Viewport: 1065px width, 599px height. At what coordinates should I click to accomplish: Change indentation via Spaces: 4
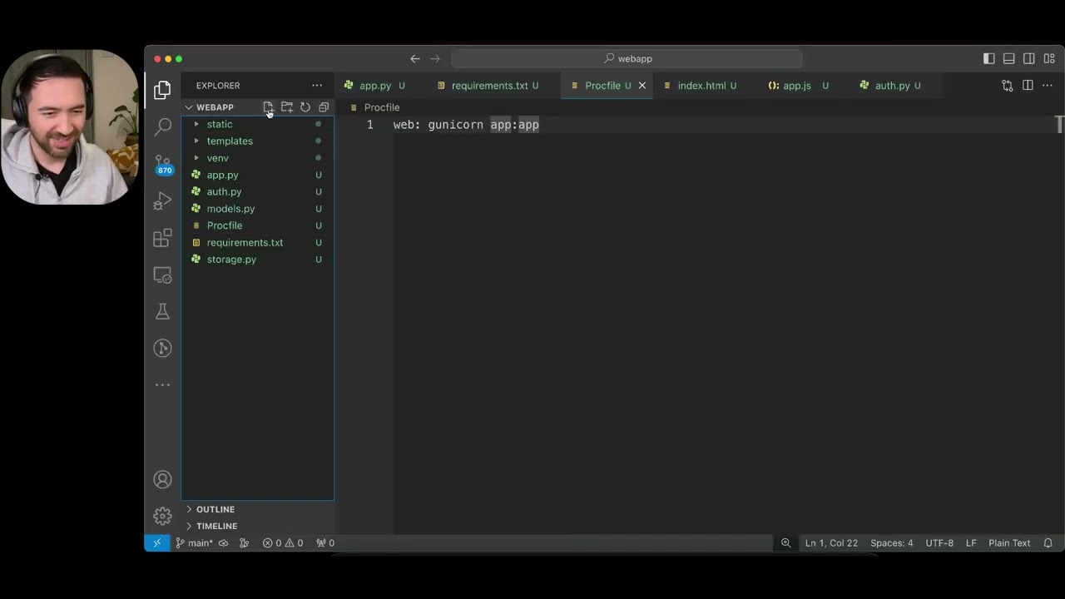tap(891, 542)
